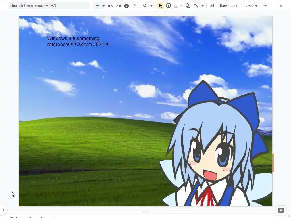Activate the Paint format tool
291x218 pixels.
pos(134,6)
